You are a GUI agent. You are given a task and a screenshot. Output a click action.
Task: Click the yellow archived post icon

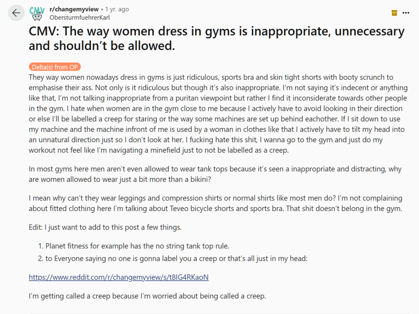[x=394, y=13]
